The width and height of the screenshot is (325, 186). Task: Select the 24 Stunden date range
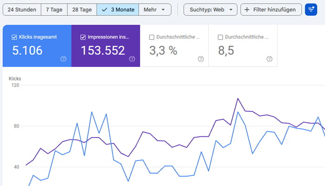[22, 10]
